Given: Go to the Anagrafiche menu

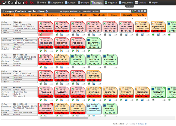Looking at the screenshot, I should (x=56, y=3).
